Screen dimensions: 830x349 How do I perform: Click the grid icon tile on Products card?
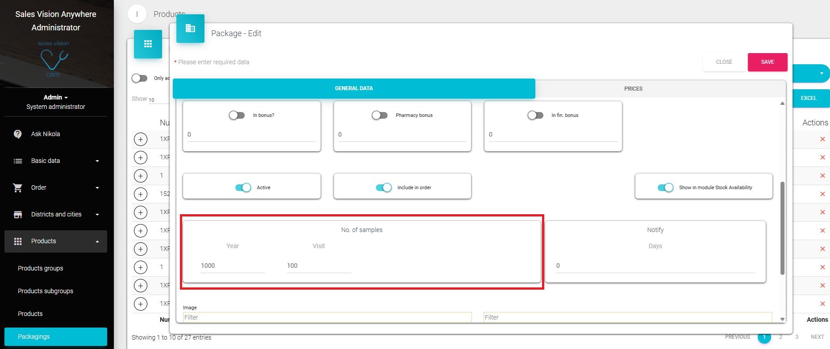click(148, 44)
